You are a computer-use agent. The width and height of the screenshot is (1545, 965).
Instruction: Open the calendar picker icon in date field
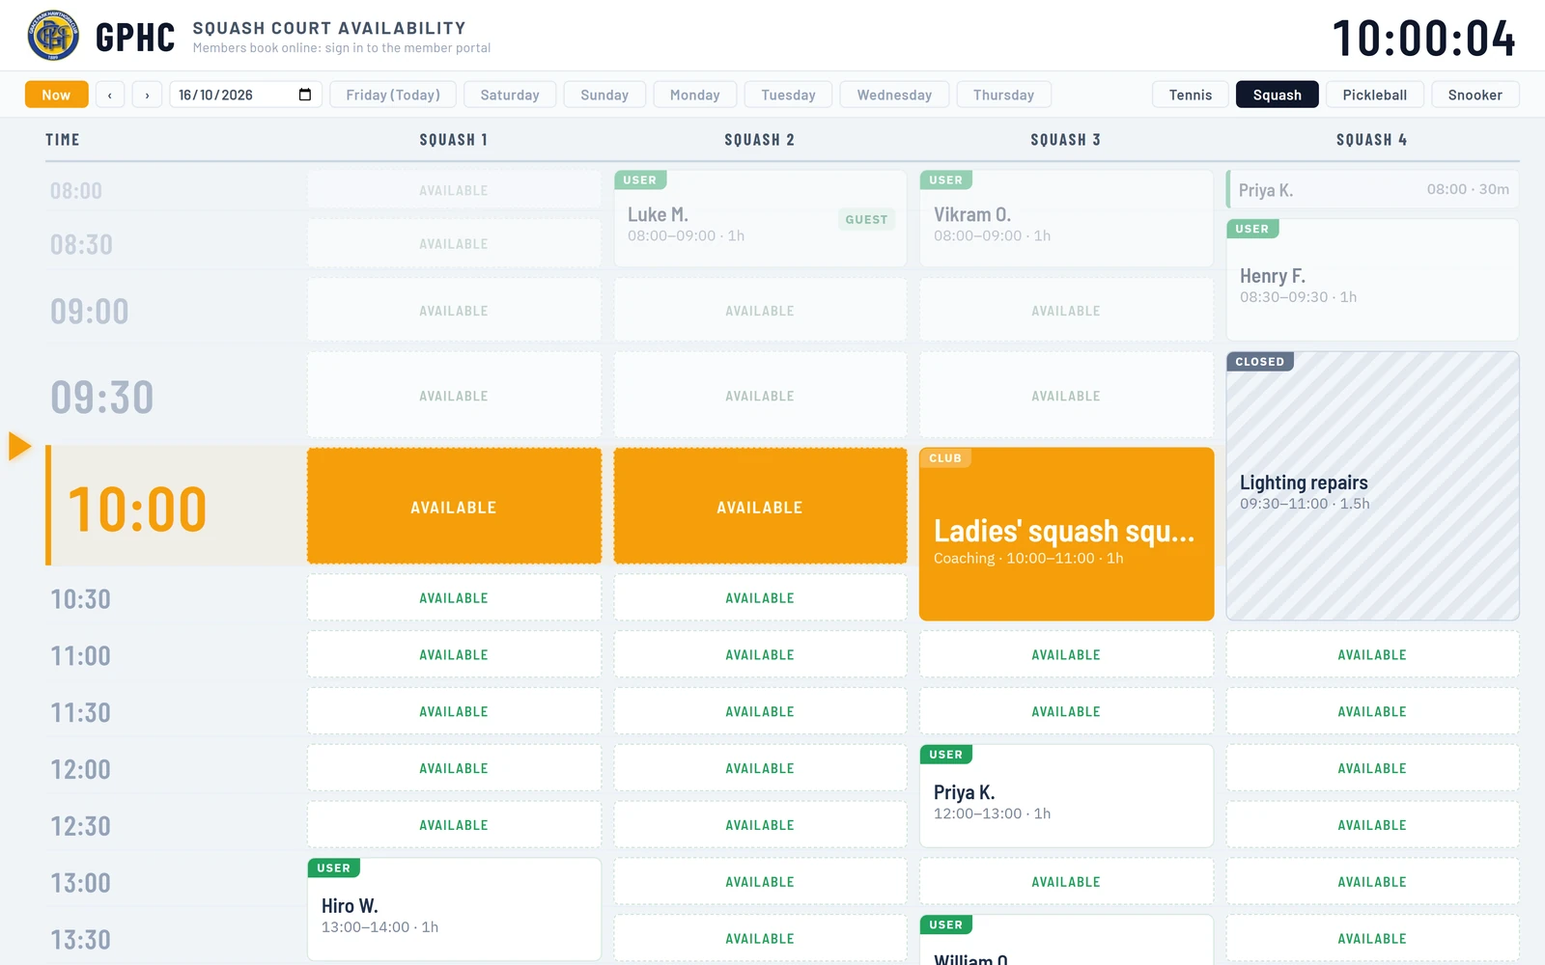pyautogui.click(x=305, y=95)
